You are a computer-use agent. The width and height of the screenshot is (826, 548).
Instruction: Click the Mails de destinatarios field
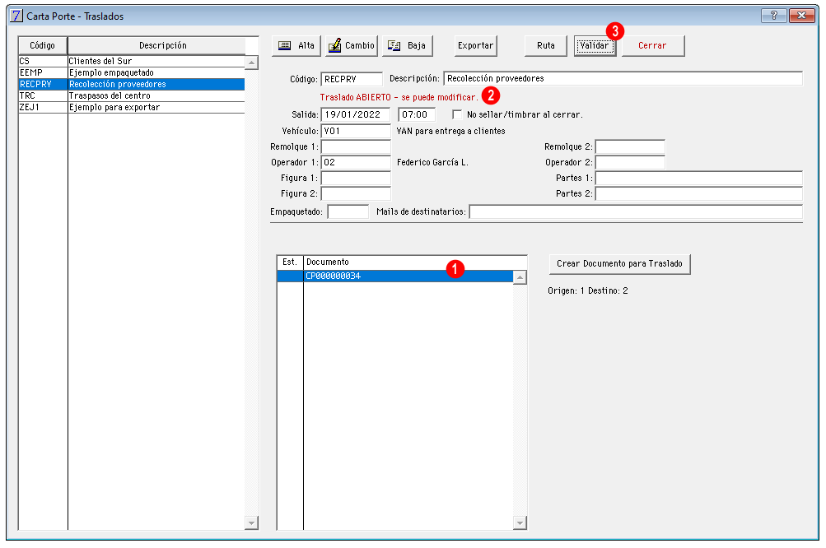[x=636, y=211]
